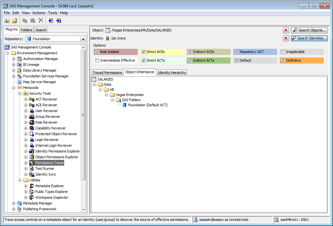Click the Workspace Inspector icon
Screen dimensions: 333x226
point(32,197)
